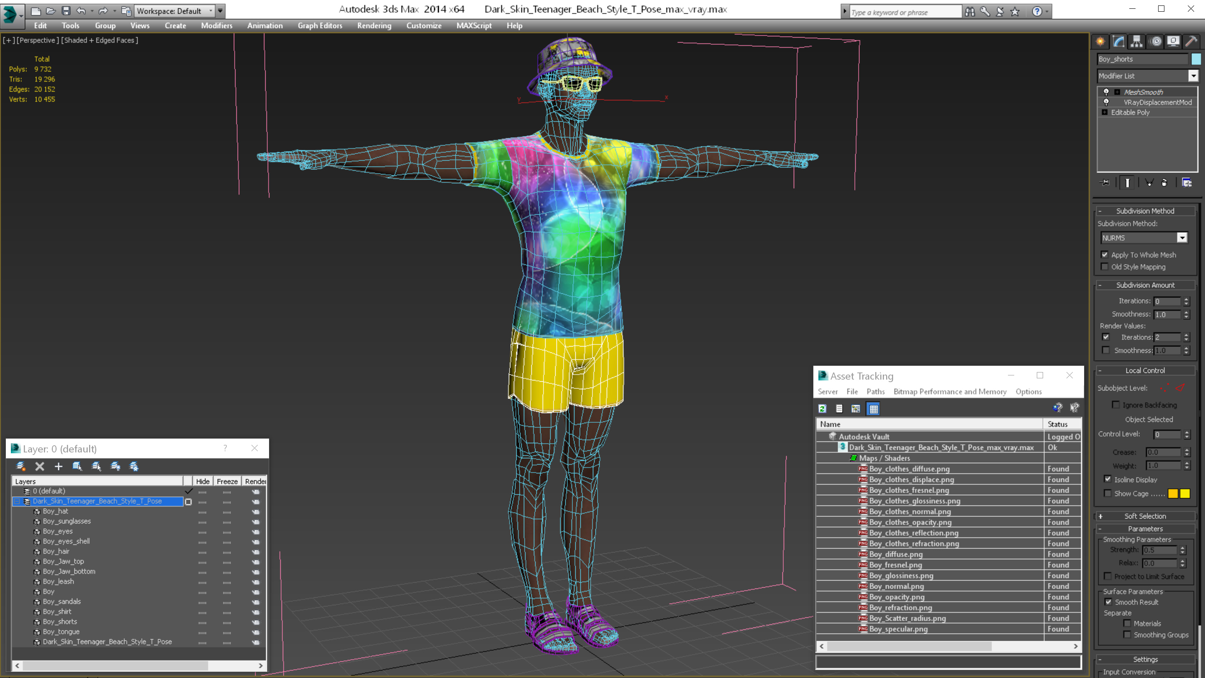Screen dimensions: 1205x678
Task: Click the favorites star icon in title bar
Action: tap(1015, 12)
